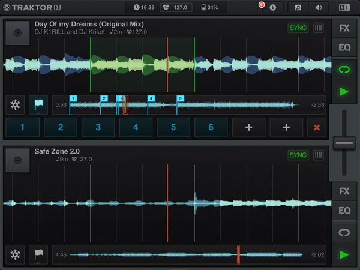This screenshot has height=270, width=360.
Task: Jump to cue marker 4 in overview
Action: [x=151, y=98]
